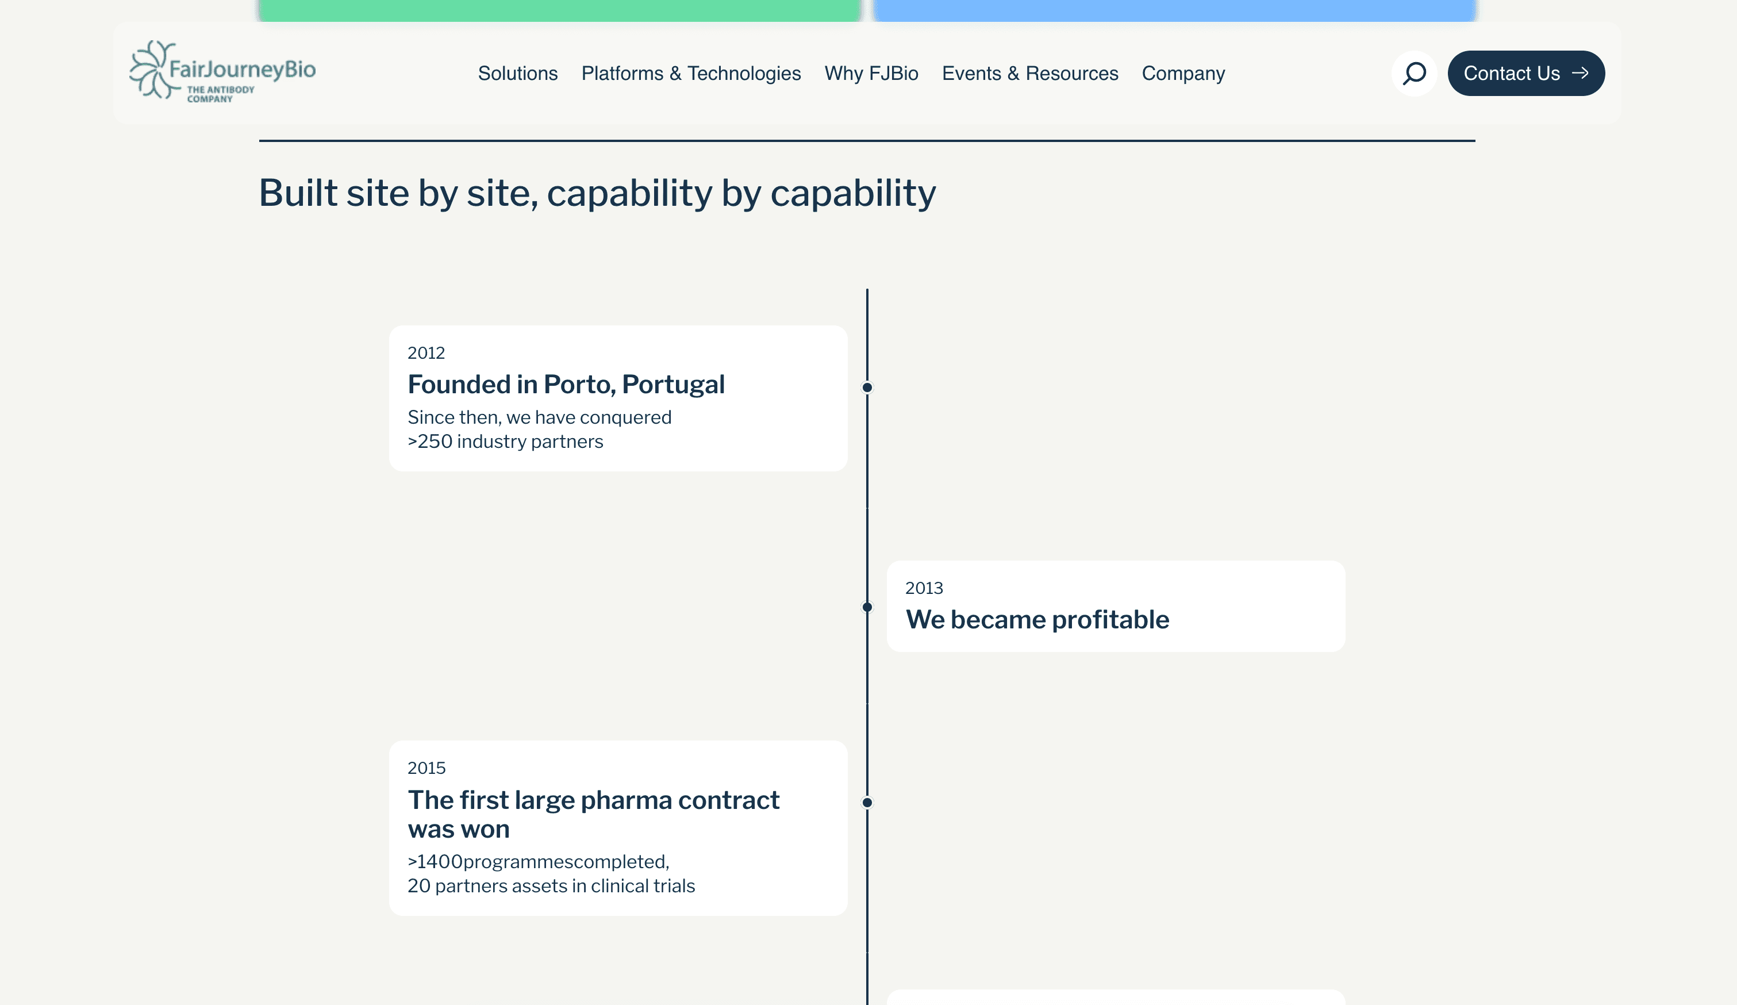Expand the Company menu
The width and height of the screenshot is (1737, 1005).
pyautogui.click(x=1183, y=73)
